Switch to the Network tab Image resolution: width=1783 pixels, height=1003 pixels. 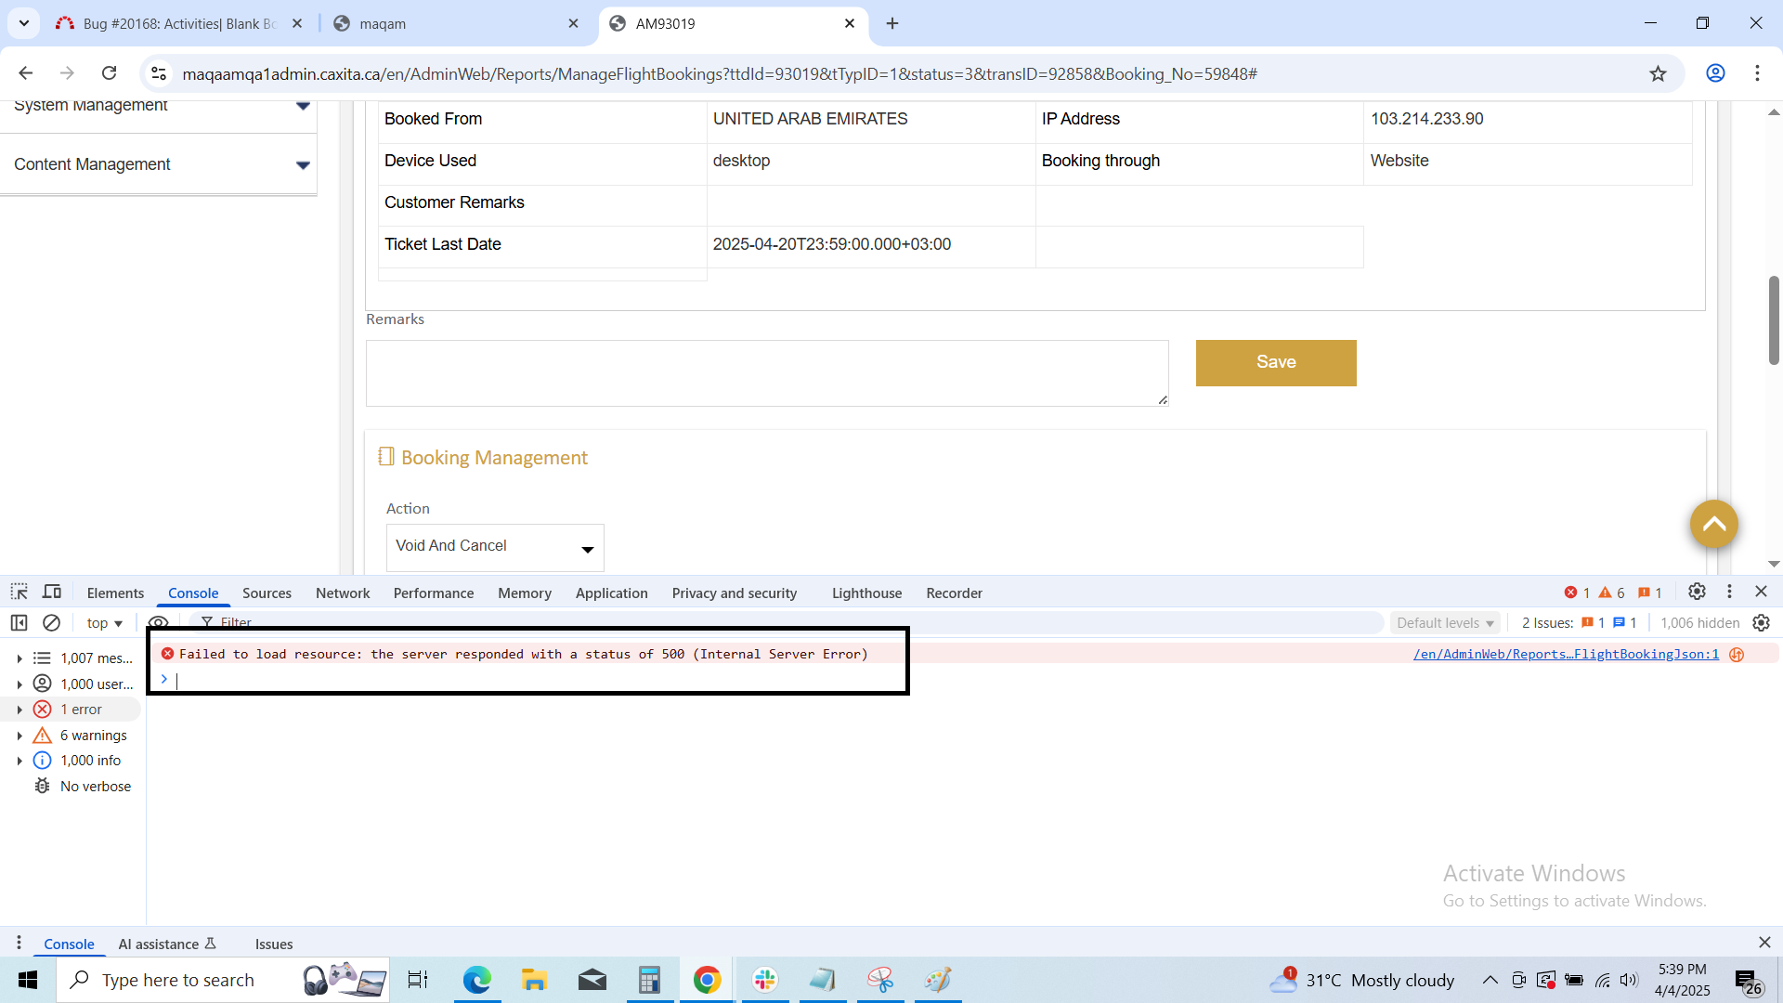click(x=343, y=593)
